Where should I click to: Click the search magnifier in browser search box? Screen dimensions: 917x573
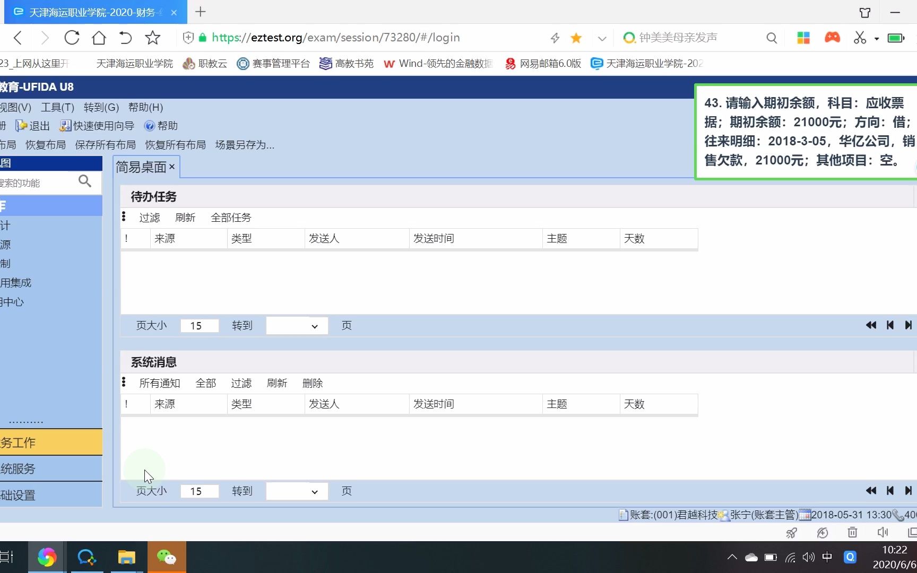point(772,38)
